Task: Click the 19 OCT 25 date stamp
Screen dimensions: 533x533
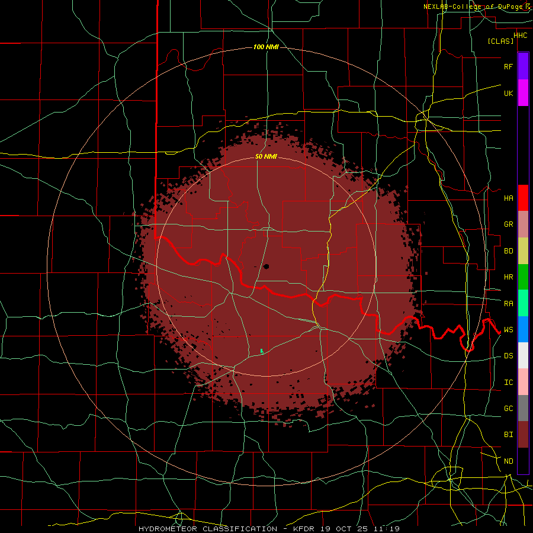Action: 347,529
